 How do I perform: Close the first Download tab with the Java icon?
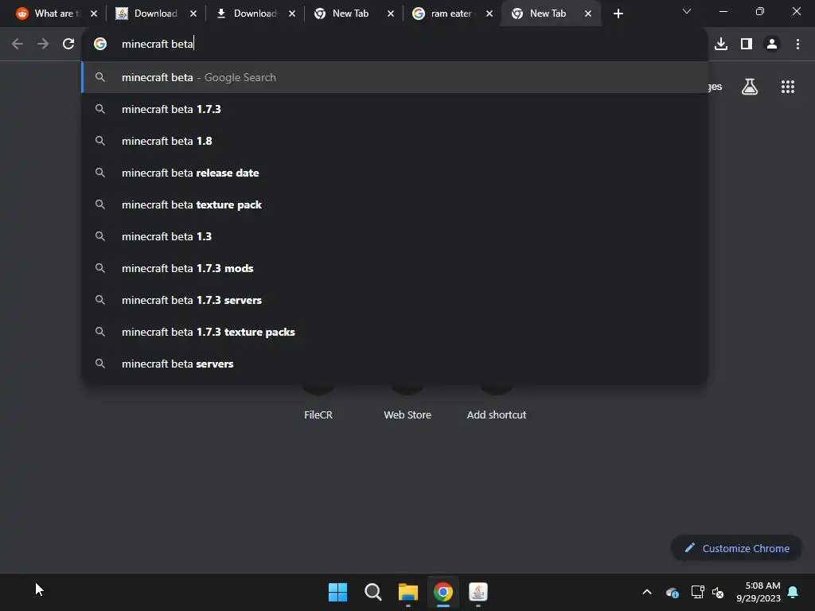click(x=193, y=14)
